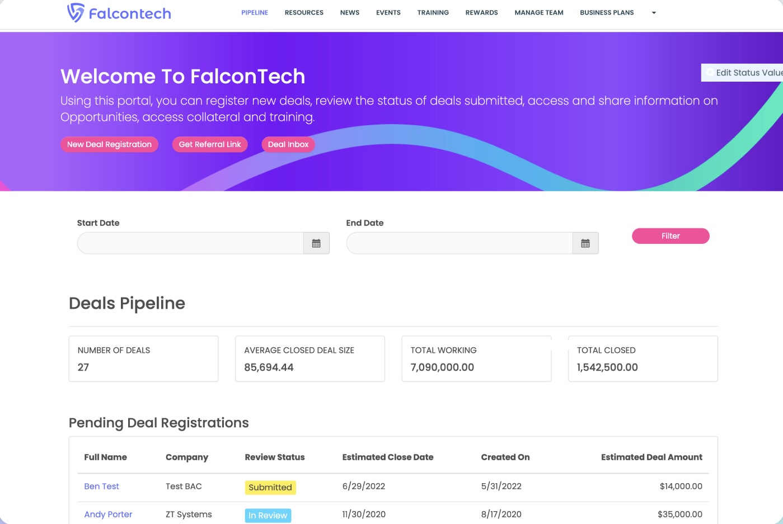Screen dimensions: 783x524
Task: Select the Total Closed card
Action: click(643, 358)
